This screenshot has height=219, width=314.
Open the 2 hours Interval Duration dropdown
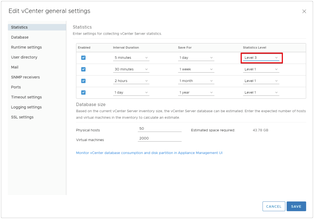pyautogui.click(x=131, y=81)
